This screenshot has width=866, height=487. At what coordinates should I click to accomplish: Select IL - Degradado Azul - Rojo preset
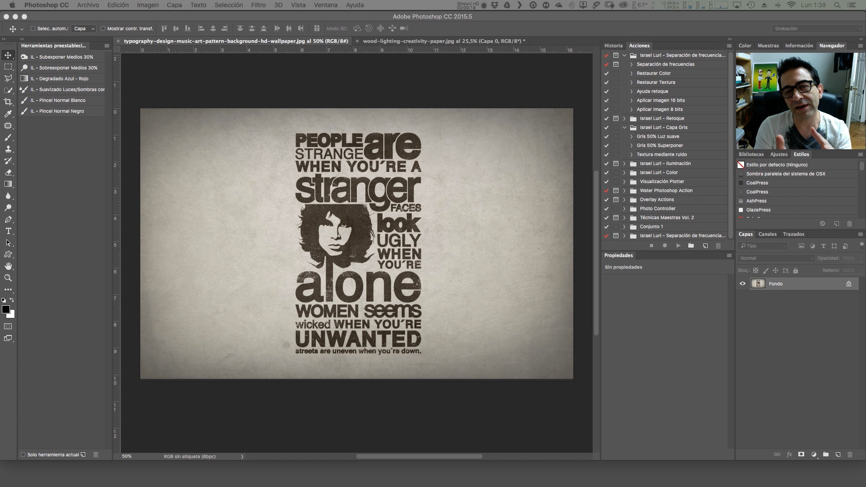(x=63, y=78)
